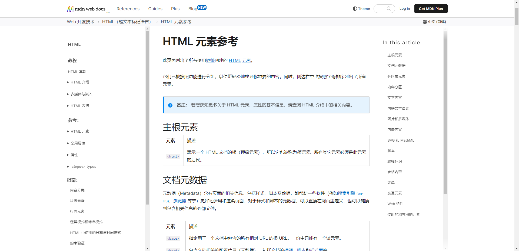The image size is (519, 251).
Task: Click the globe language icon
Action: tap(425, 22)
